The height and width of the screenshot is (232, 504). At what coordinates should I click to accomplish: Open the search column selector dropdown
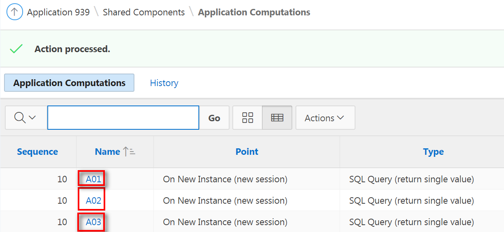(25, 118)
